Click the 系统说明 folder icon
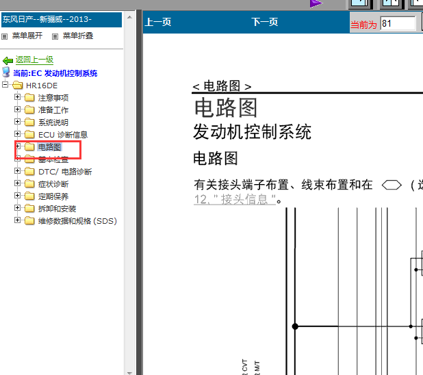The image size is (423, 375). coord(29,122)
